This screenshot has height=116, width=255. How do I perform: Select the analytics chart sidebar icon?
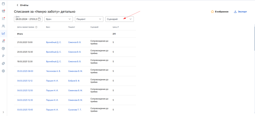tap(3, 33)
